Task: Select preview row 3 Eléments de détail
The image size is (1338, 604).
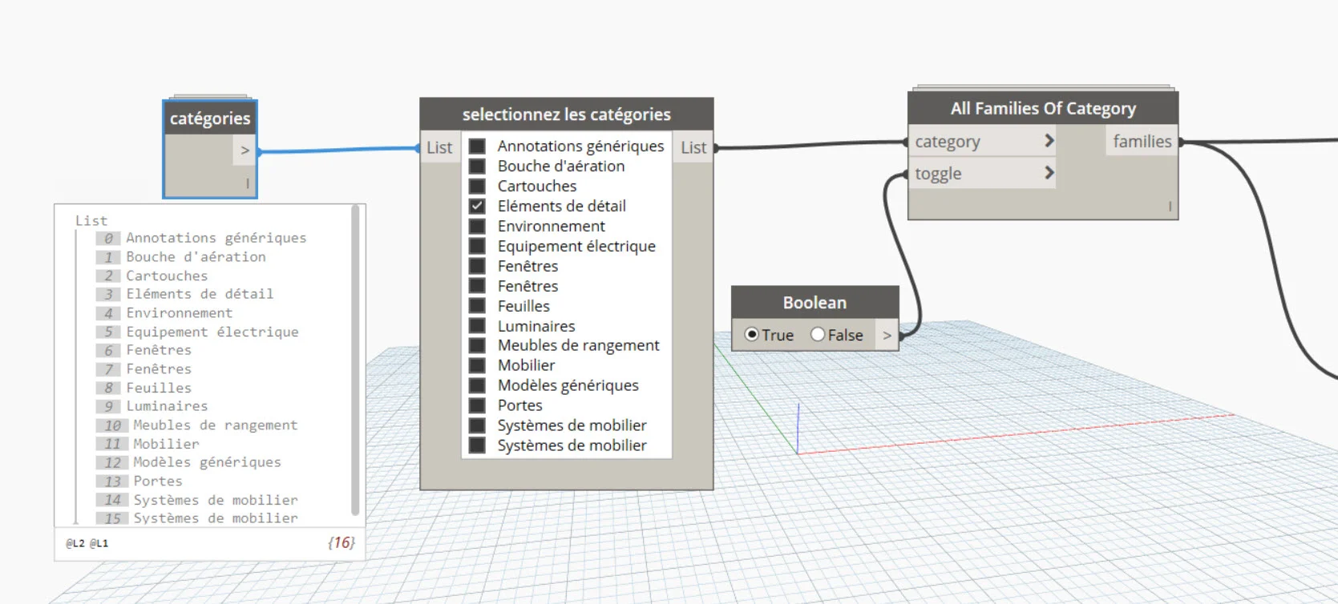Action: click(184, 294)
